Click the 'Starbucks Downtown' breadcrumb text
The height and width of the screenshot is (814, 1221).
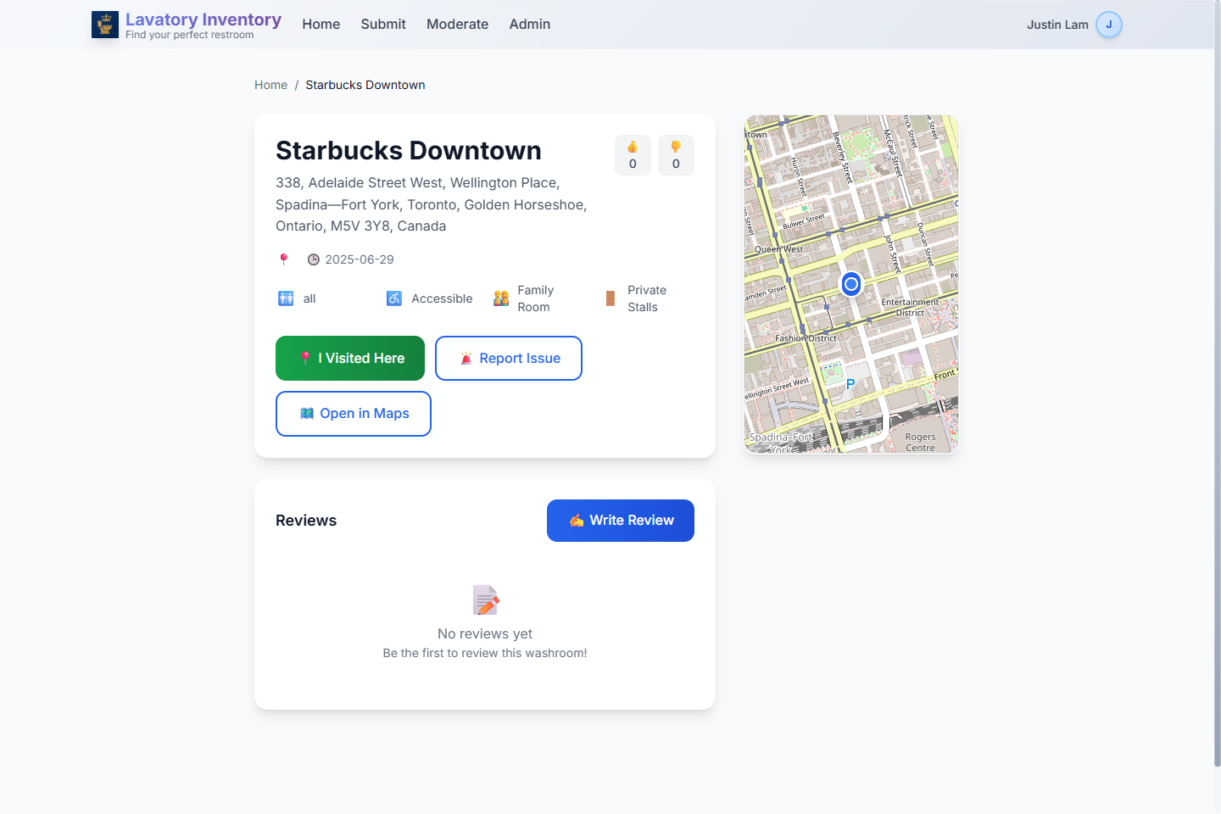pos(365,85)
